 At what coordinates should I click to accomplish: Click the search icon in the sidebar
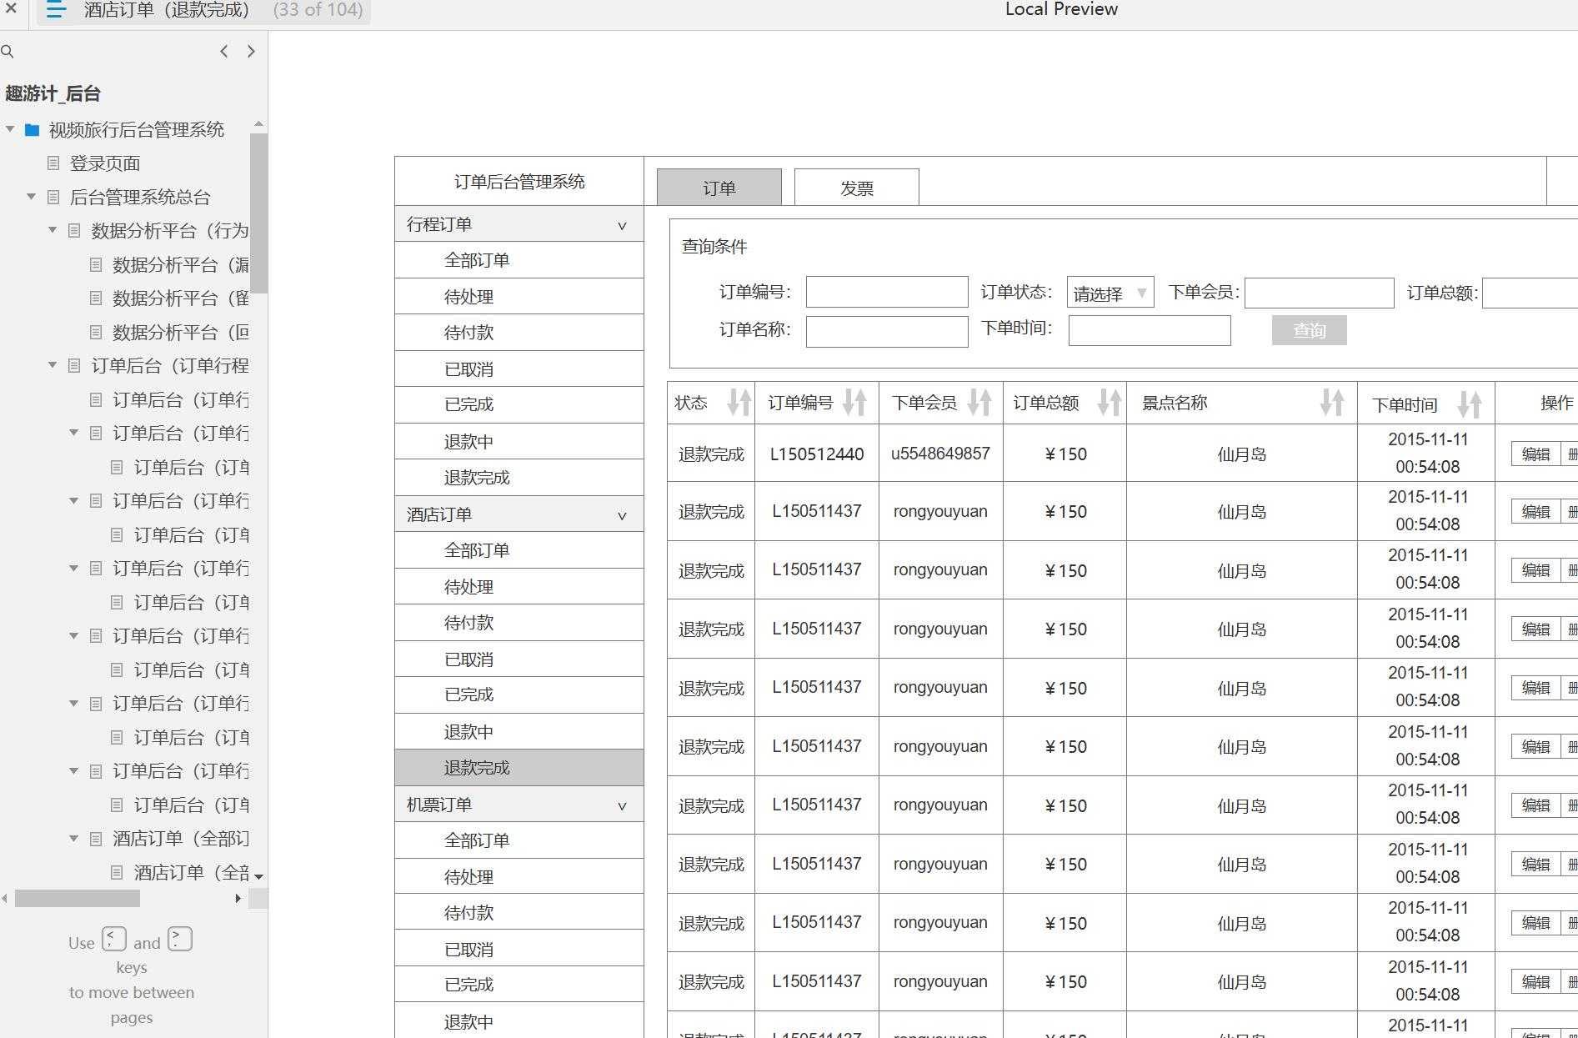[8, 51]
